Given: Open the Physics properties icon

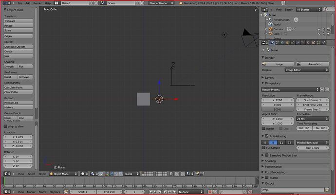Looking at the screenshot, I should pos(323,43).
